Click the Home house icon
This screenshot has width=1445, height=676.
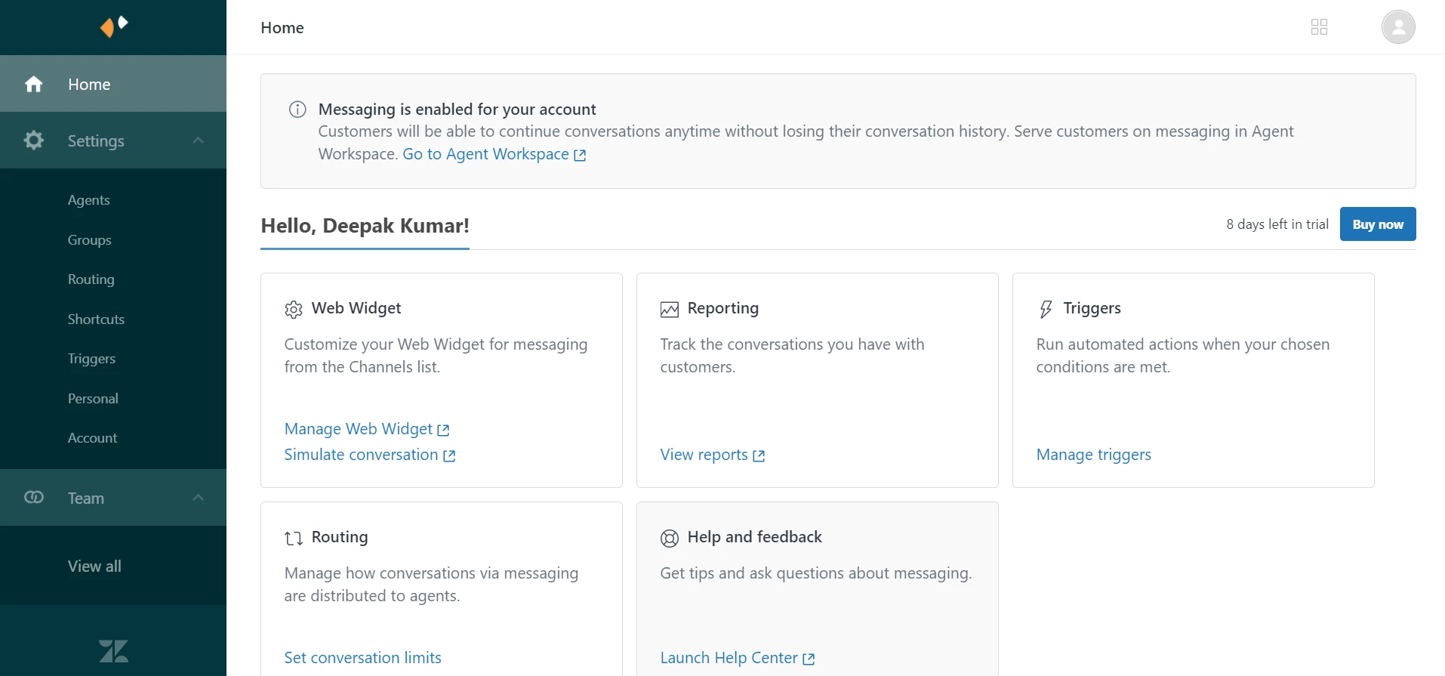(x=34, y=84)
